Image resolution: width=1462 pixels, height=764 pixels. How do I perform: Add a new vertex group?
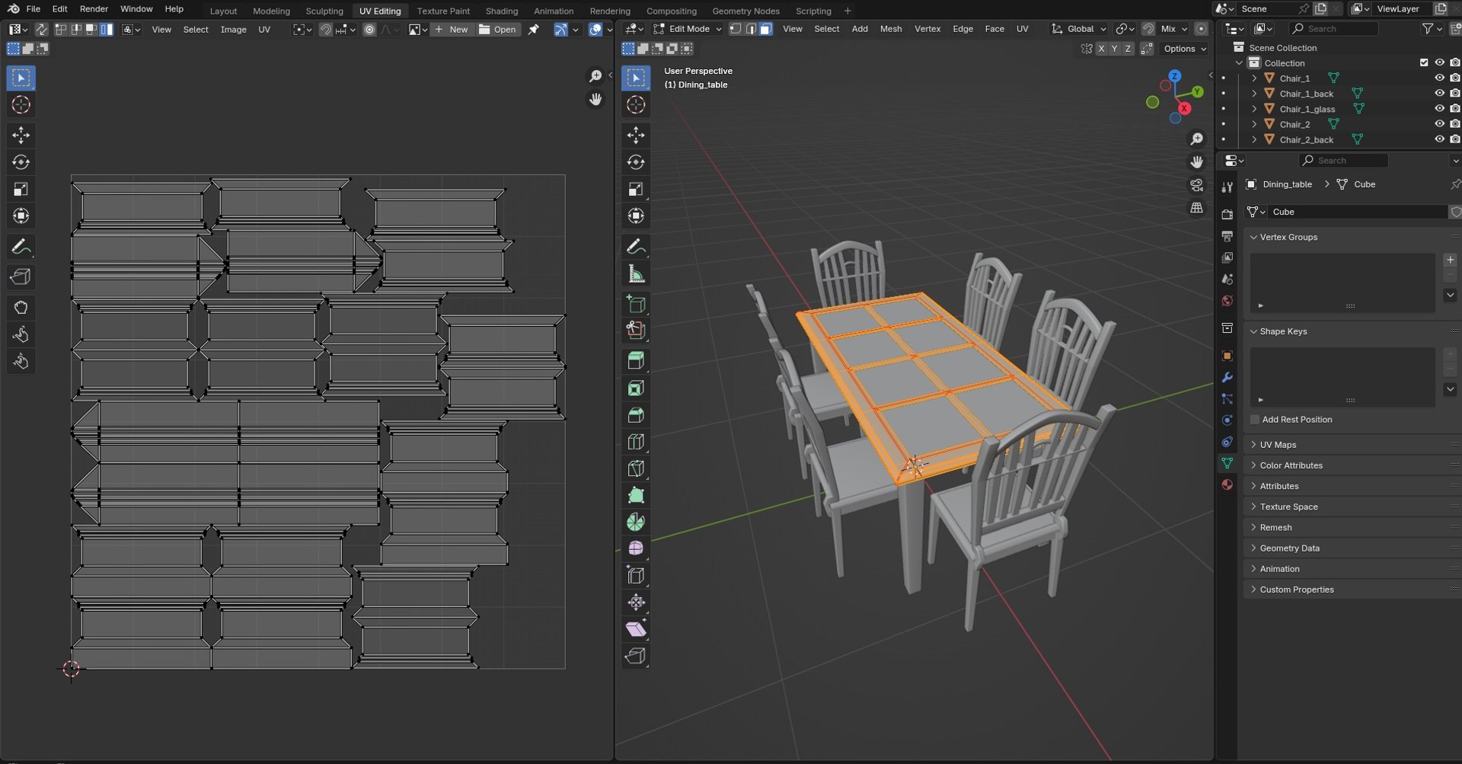tap(1450, 260)
